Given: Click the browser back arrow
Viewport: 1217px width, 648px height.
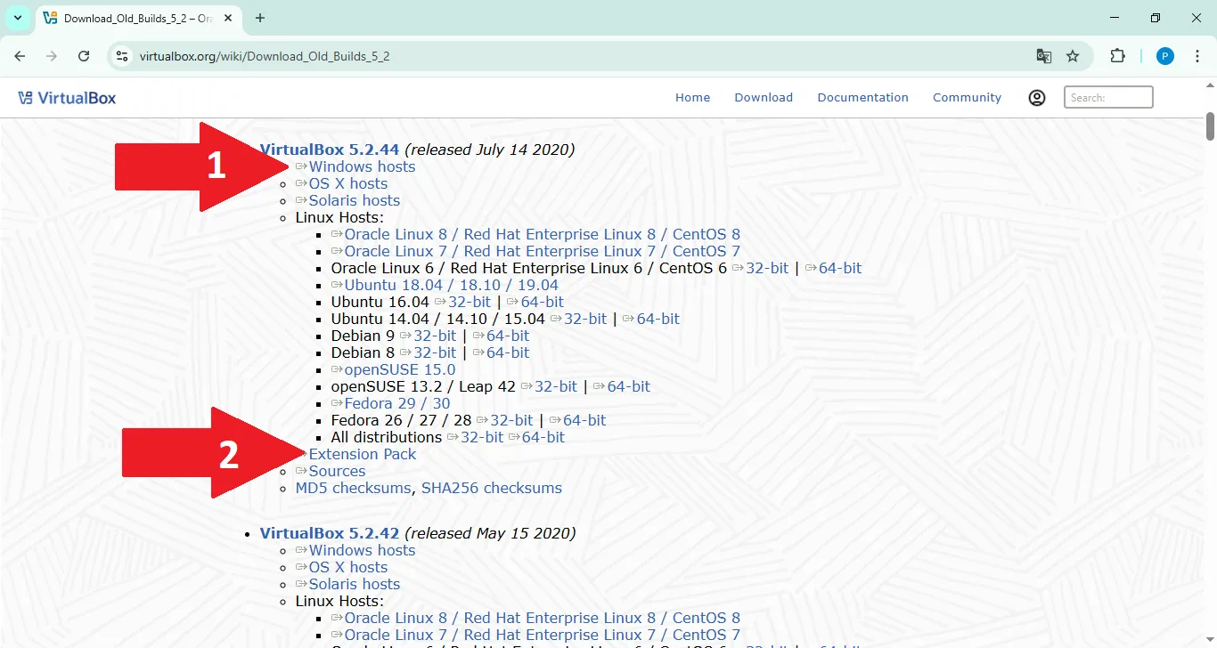Looking at the screenshot, I should tap(20, 56).
